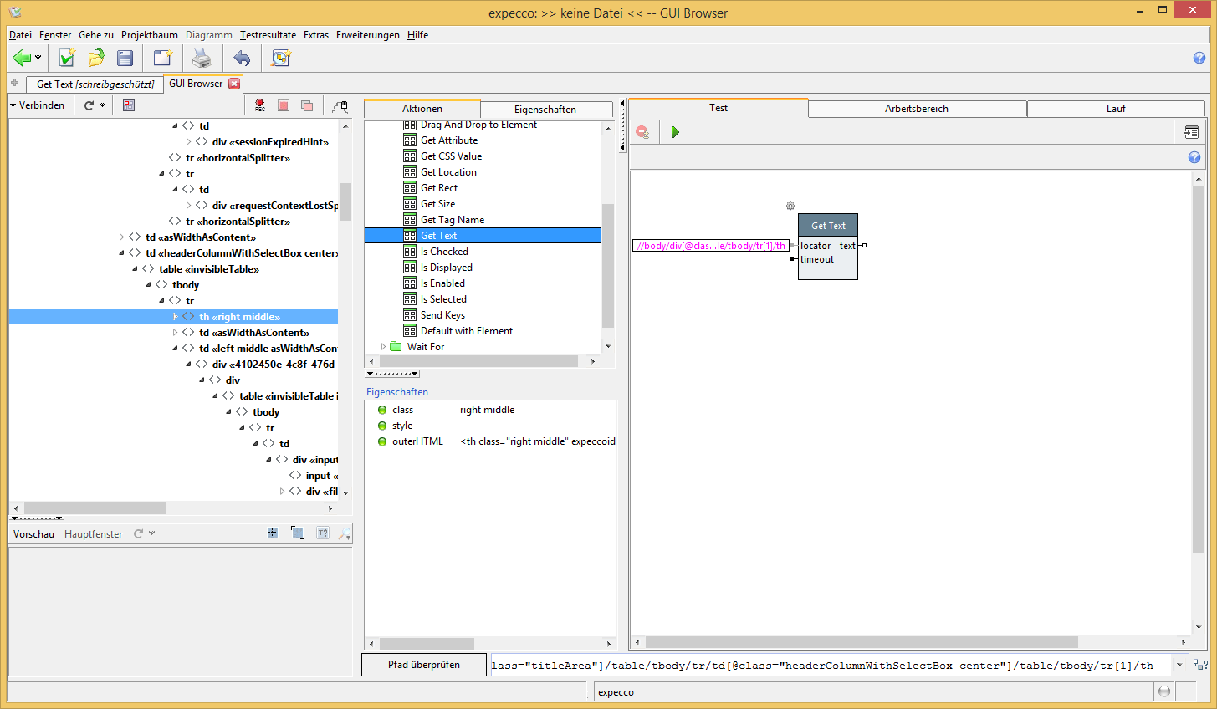Click the red record REC icon
The height and width of the screenshot is (709, 1217).
pyautogui.click(x=260, y=105)
